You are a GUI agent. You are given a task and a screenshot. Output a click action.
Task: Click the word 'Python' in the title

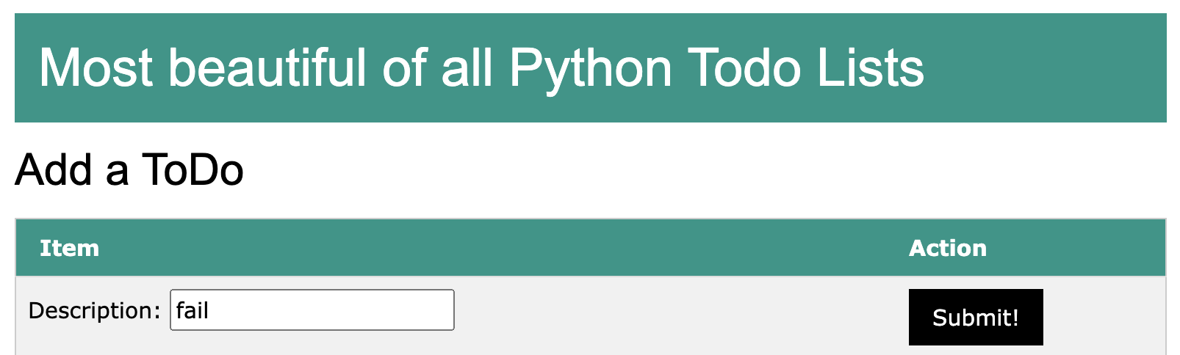590,67
